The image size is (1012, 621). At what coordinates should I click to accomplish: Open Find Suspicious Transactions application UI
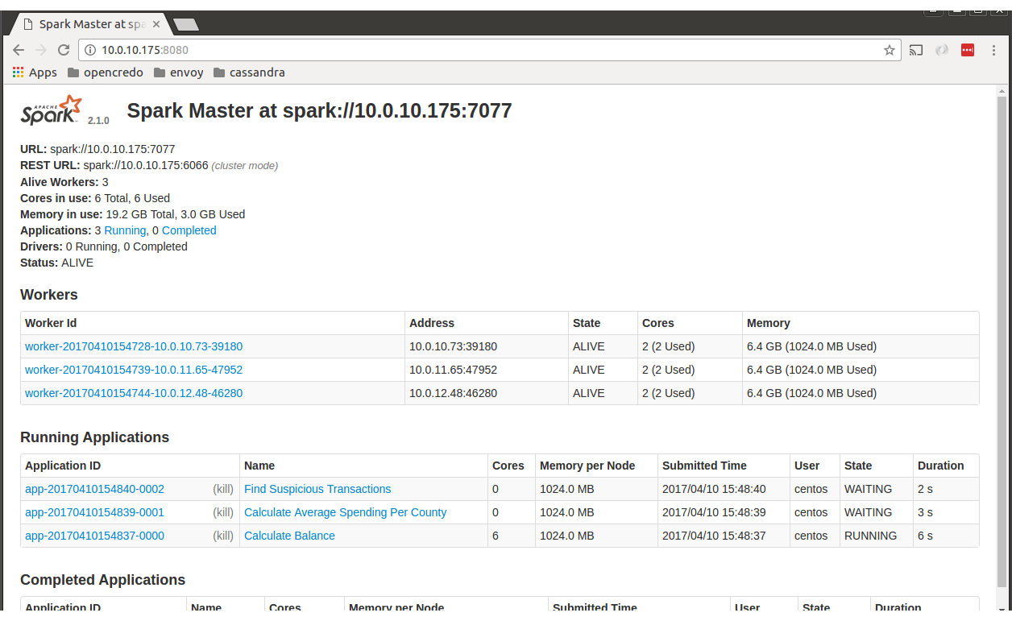(x=317, y=489)
